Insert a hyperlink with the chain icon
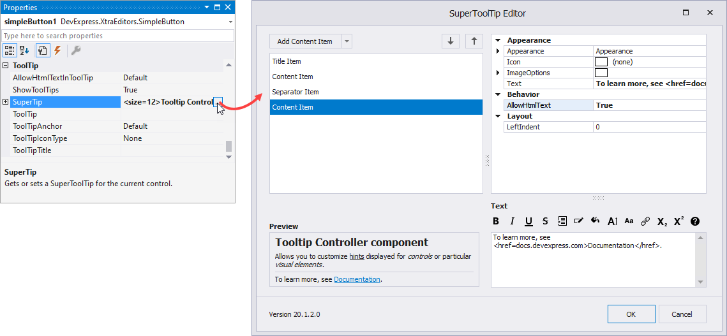727x336 pixels. point(645,221)
